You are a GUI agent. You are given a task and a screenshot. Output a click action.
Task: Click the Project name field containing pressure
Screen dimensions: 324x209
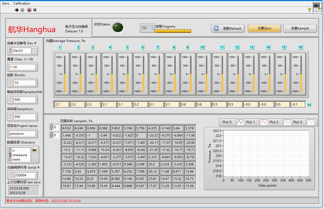[22, 133]
